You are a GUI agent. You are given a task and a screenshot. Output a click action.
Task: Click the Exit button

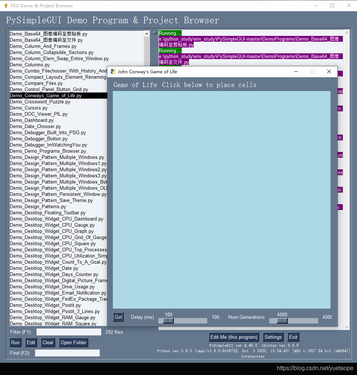point(293,337)
